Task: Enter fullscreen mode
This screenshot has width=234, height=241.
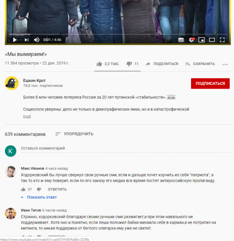Action: point(222,40)
